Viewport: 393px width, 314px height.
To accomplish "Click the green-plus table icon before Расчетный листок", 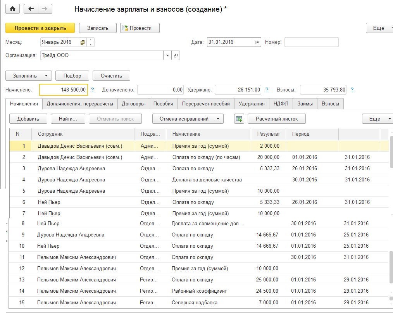I will pyautogui.click(x=239, y=119).
